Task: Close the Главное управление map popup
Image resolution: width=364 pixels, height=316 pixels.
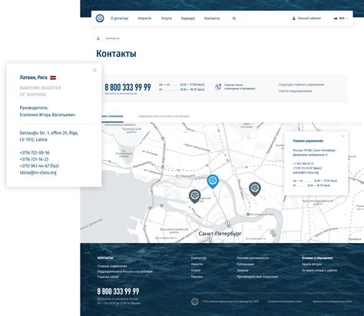Action: [x=343, y=136]
